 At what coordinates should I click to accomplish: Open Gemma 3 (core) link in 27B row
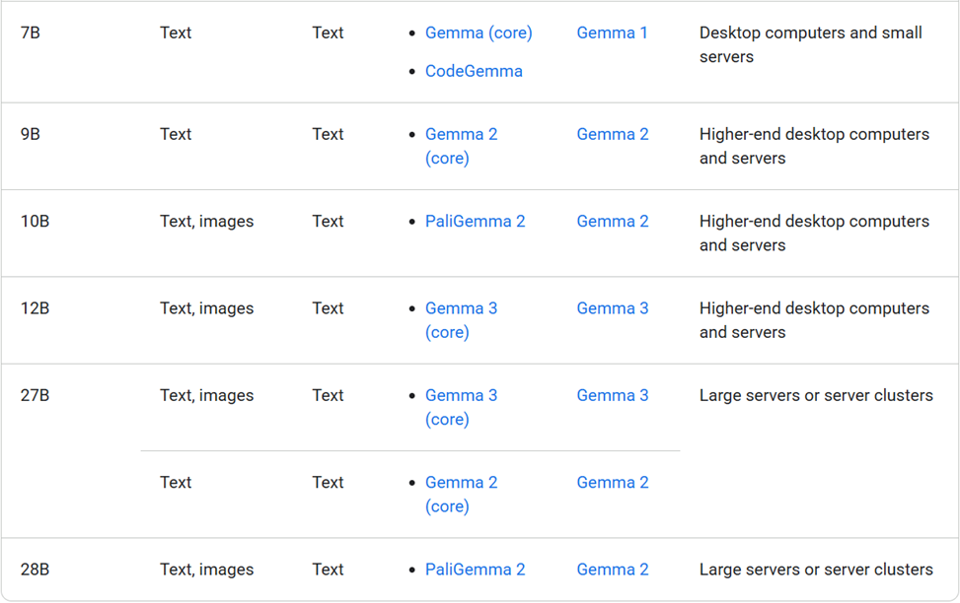pyautogui.click(x=461, y=407)
